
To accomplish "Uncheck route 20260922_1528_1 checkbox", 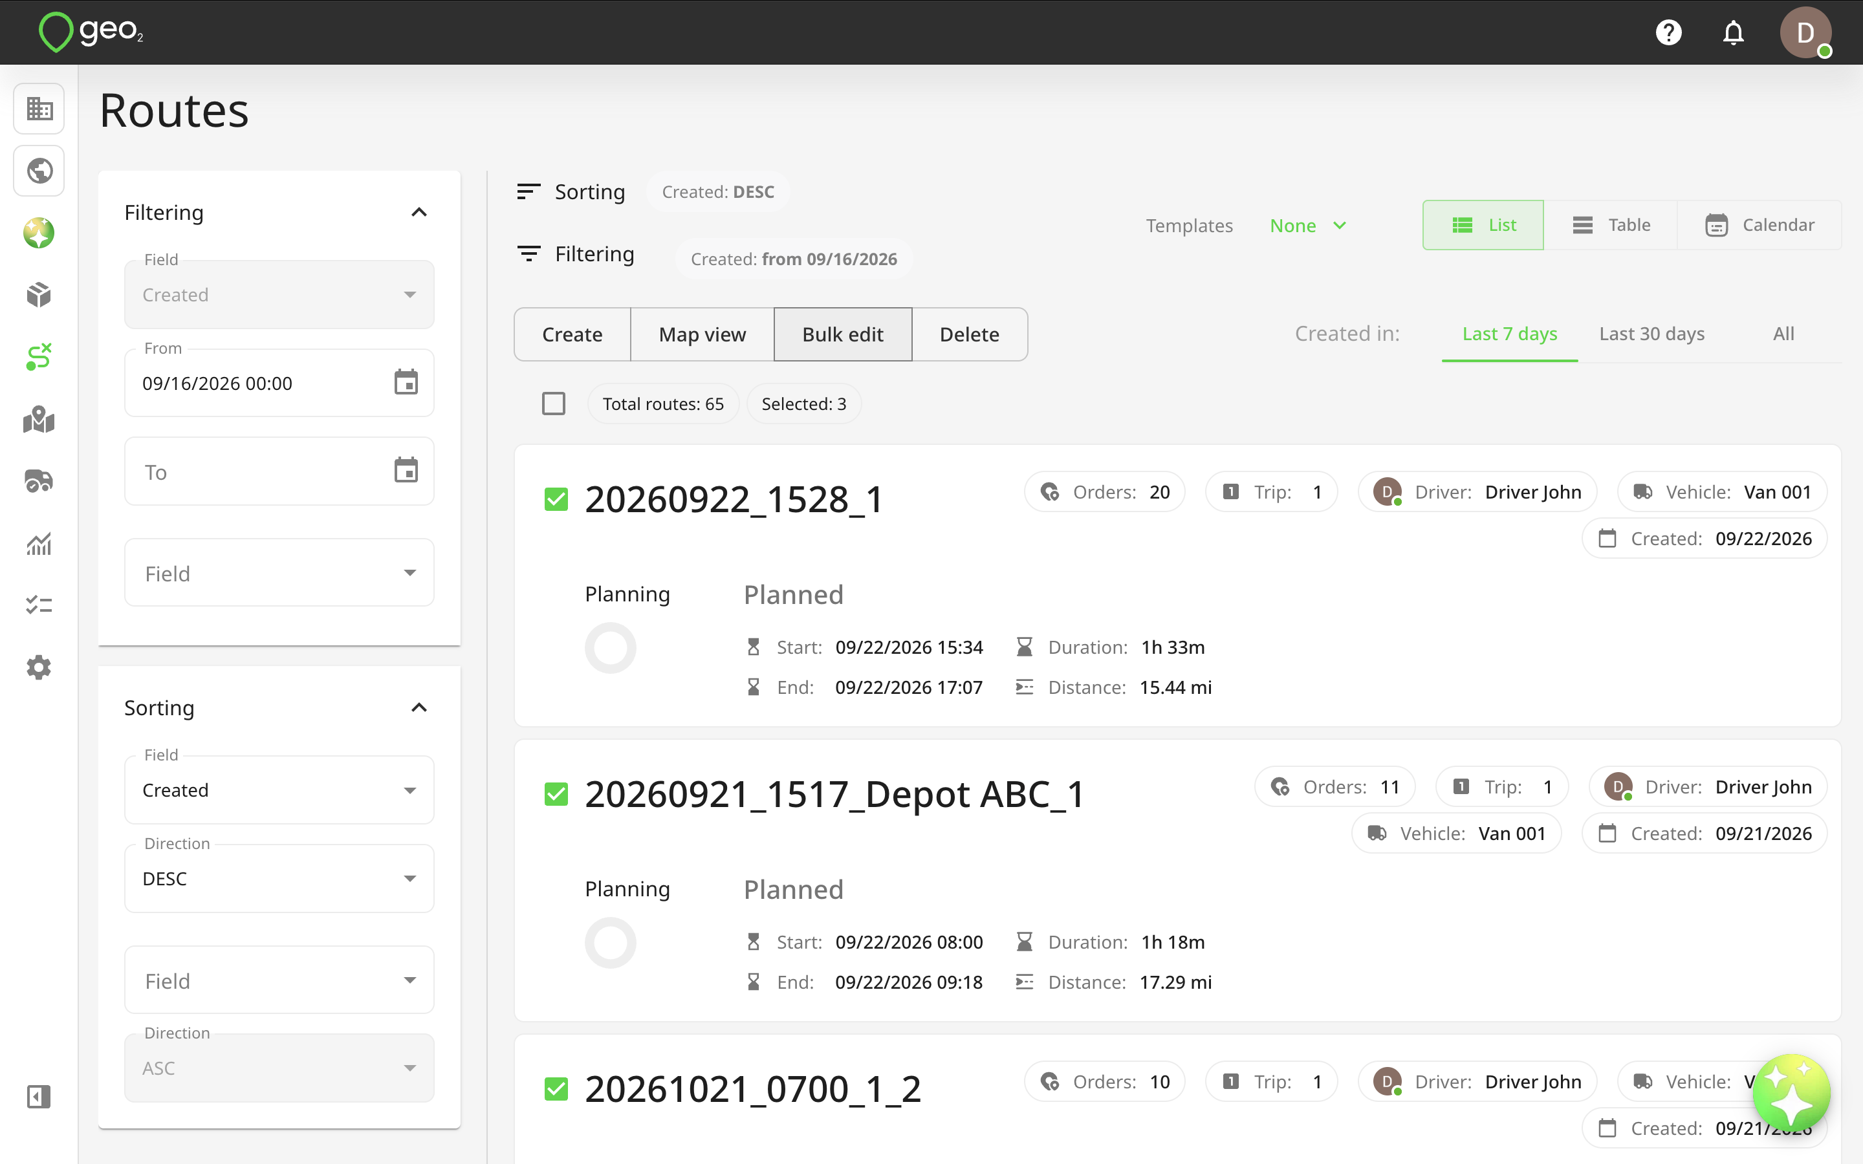I will pos(556,499).
